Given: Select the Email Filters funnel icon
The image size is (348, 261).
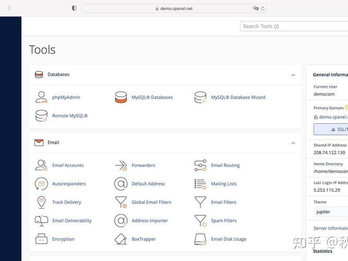Looking at the screenshot, I should tap(200, 202).
